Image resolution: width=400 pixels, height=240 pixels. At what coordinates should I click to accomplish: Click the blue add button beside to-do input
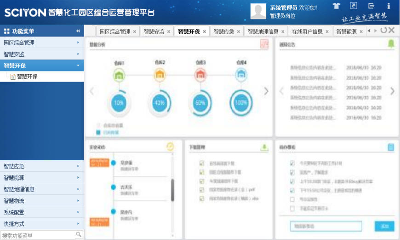pos(384,226)
